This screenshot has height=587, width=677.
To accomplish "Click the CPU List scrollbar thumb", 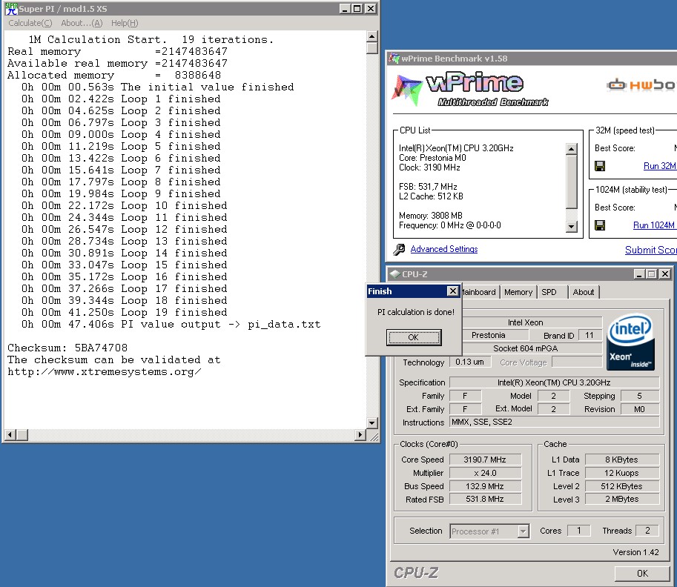I will click(x=571, y=182).
